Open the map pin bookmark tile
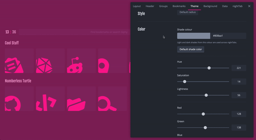Screen dimensions: 256x140 [112, 61]
